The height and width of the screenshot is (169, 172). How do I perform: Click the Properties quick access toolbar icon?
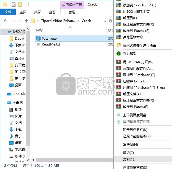point(14,4)
